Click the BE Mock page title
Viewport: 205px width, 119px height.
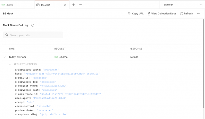tap(8, 13)
